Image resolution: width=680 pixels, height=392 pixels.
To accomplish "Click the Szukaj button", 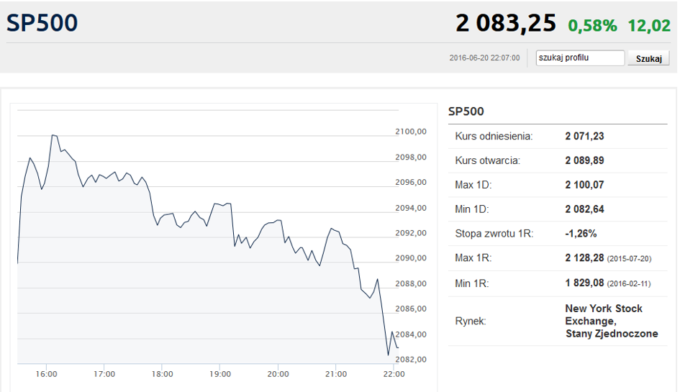I will click(x=648, y=58).
